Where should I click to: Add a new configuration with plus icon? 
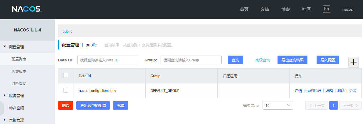pos(353,62)
